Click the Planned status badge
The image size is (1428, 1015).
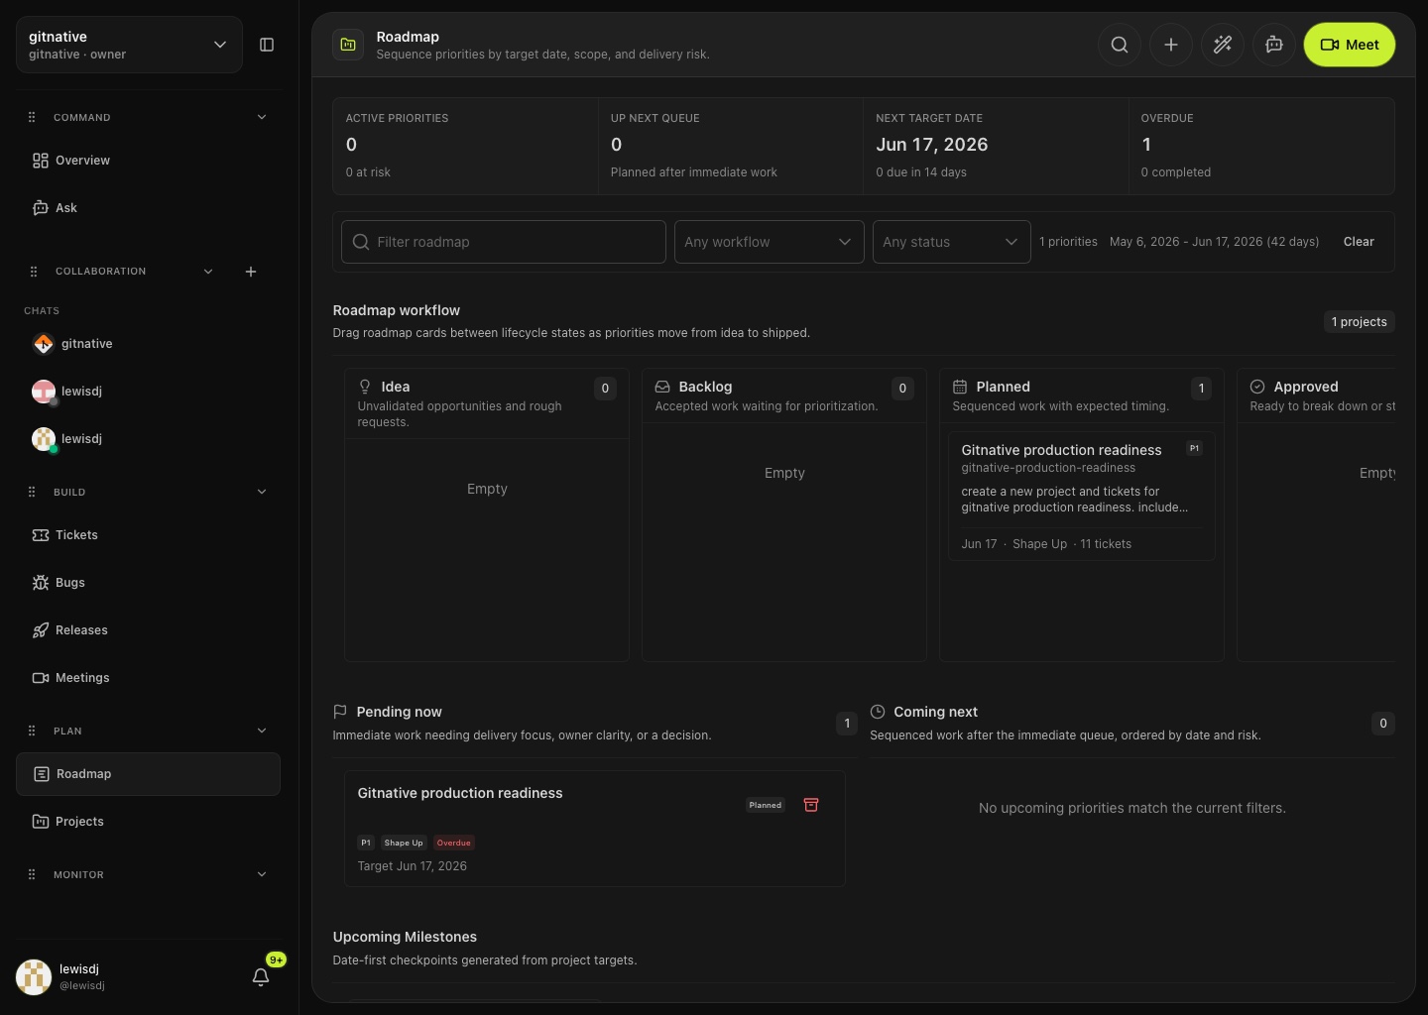click(x=766, y=805)
